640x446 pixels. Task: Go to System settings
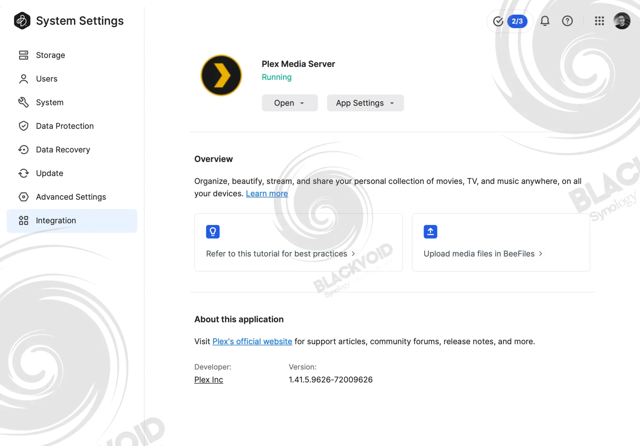tap(72, 102)
